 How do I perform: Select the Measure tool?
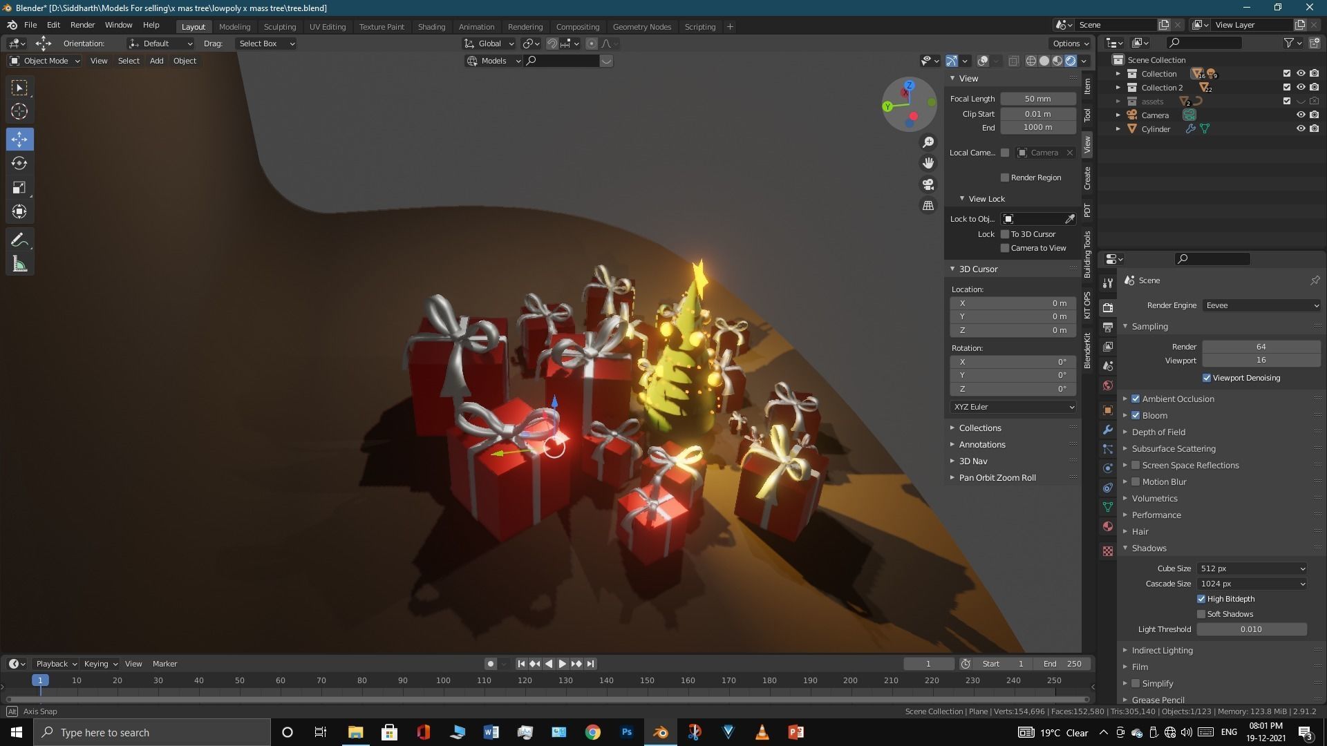[x=19, y=264]
